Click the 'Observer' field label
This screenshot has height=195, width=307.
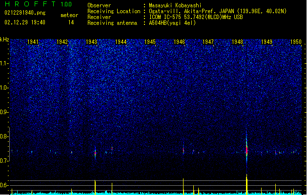99,5
